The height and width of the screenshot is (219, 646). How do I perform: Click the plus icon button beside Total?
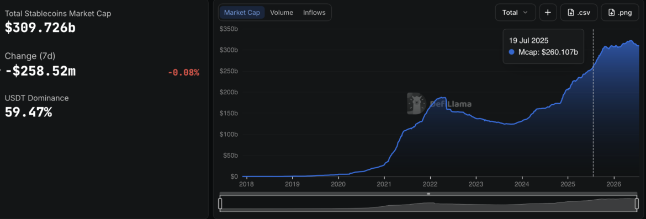548,12
